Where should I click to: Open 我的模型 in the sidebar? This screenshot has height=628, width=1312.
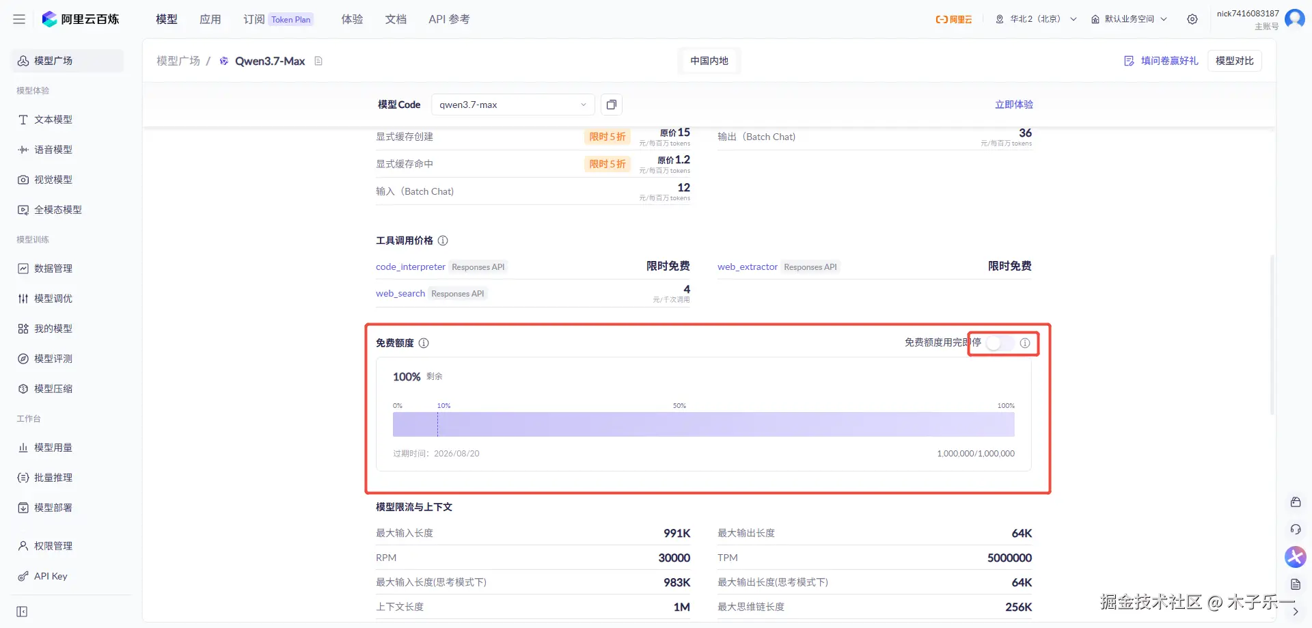68,329
